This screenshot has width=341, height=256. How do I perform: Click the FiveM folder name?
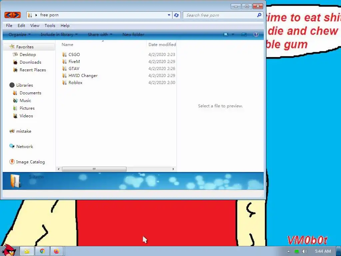pos(74,62)
